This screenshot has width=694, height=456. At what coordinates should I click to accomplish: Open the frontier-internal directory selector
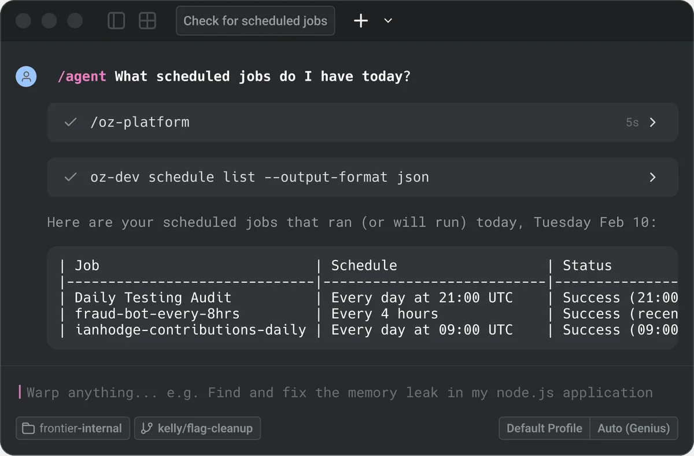[72, 428]
